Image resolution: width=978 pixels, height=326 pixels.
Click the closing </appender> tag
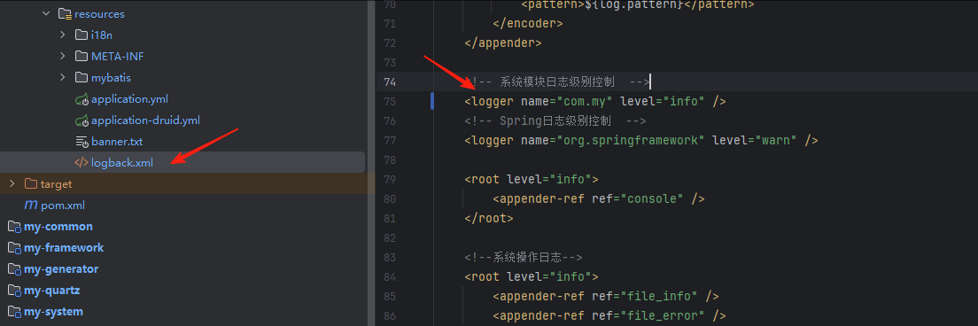click(x=503, y=43)
